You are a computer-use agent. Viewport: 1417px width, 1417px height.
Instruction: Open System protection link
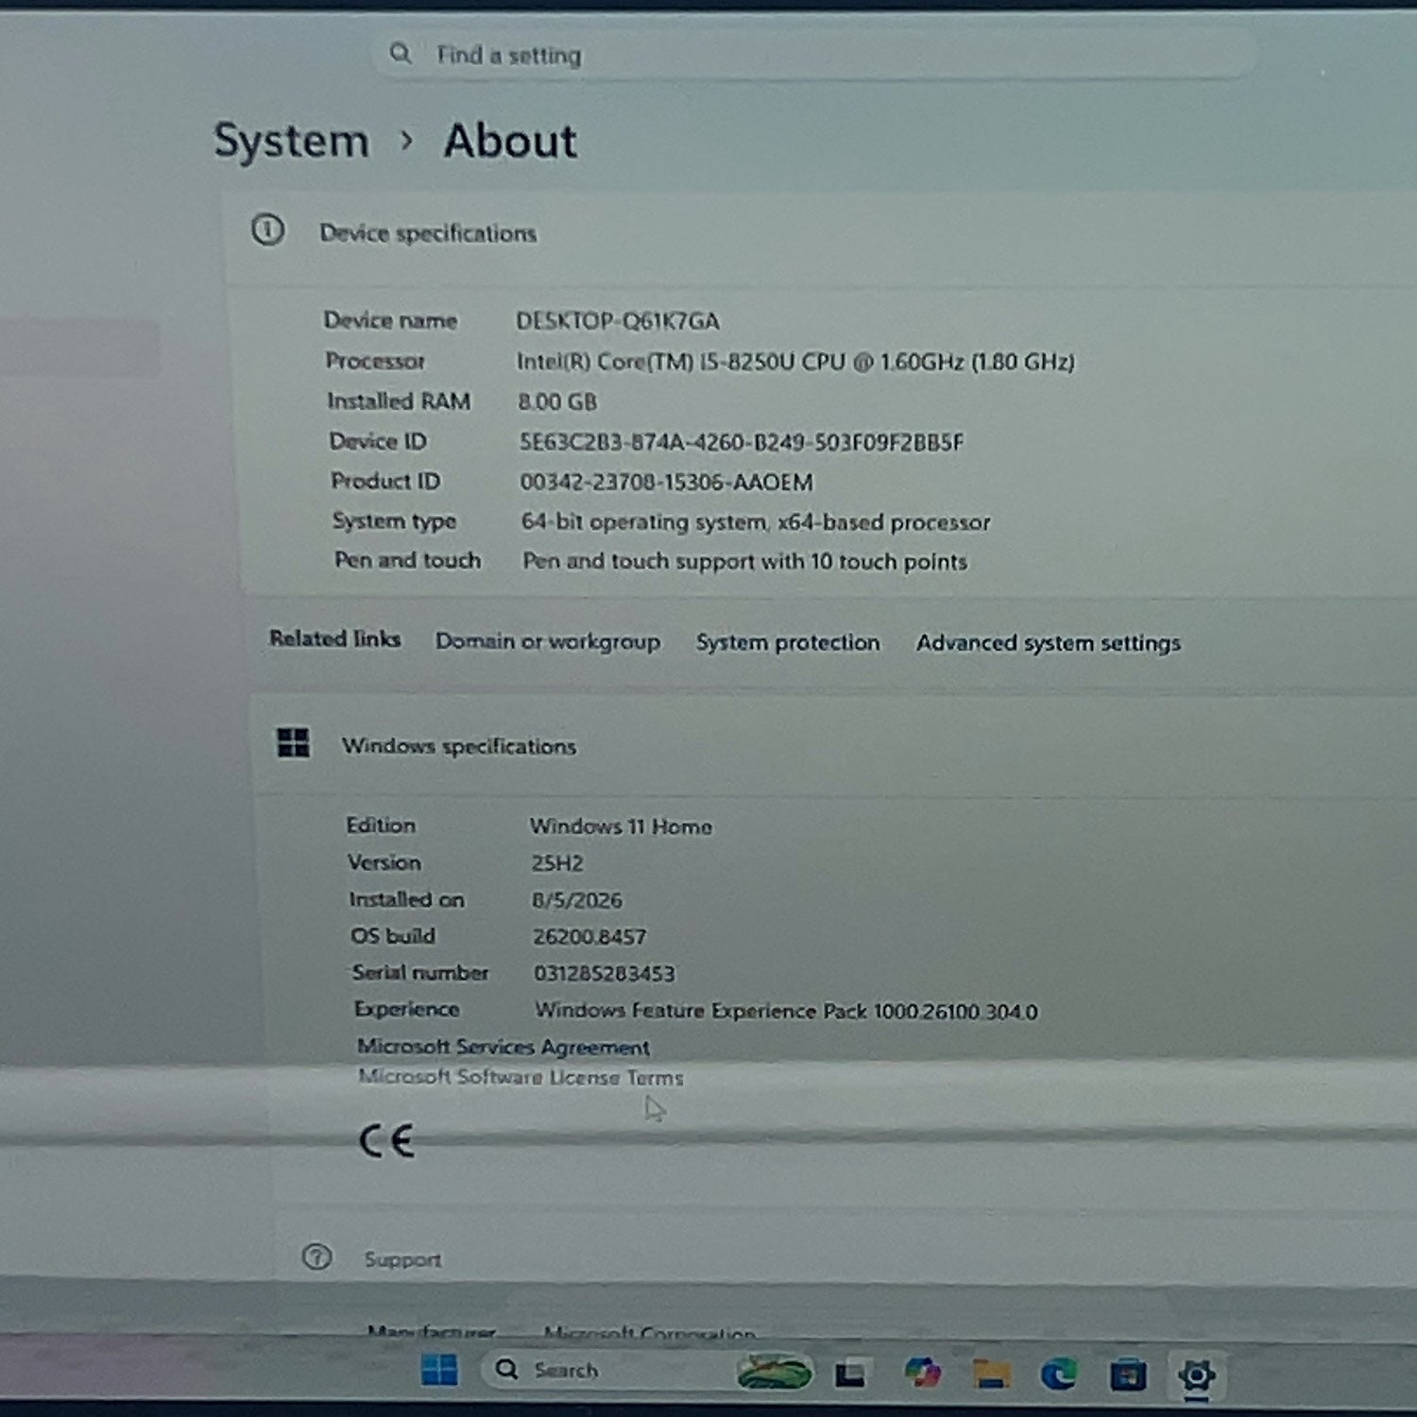788,642
